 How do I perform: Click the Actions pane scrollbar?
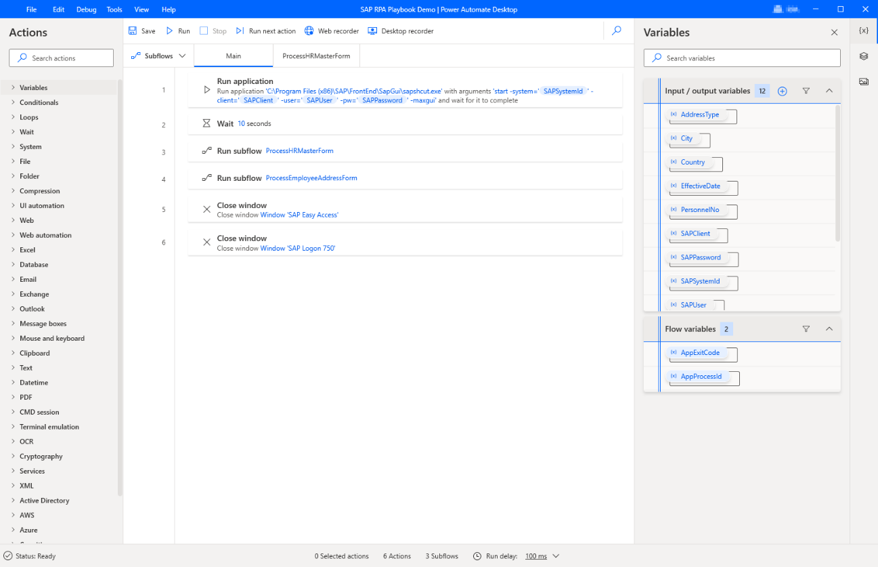tap(120, 288)
